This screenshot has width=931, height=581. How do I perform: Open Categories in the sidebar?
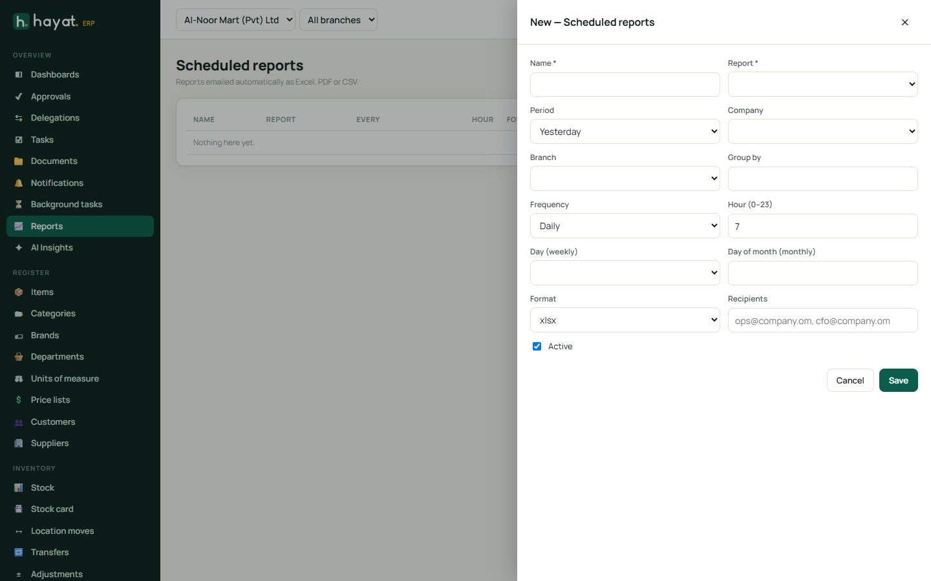pos(80,314)
